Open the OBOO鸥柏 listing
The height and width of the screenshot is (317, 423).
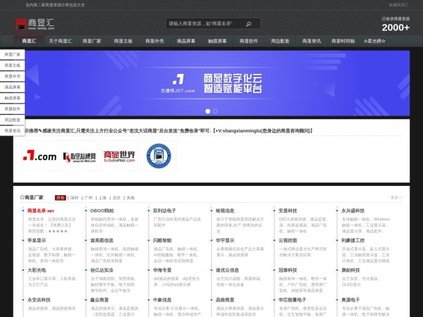coord(102,211)
